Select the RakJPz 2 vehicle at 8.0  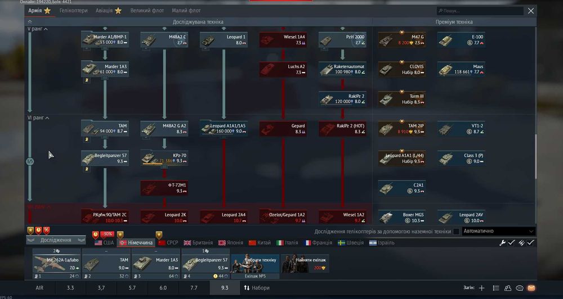pos(342,99)
